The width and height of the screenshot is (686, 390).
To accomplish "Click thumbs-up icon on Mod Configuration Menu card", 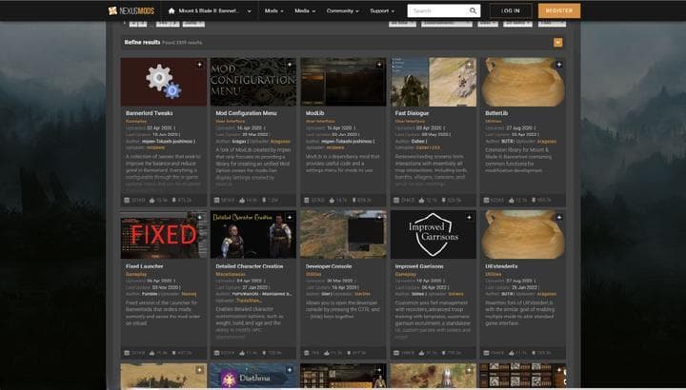I will (242, 200).
